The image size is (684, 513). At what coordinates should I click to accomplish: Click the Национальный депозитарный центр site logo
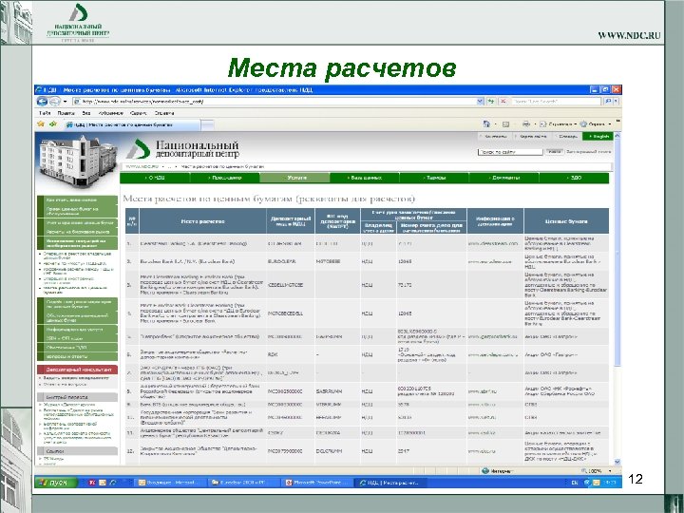tap(182, 149)
